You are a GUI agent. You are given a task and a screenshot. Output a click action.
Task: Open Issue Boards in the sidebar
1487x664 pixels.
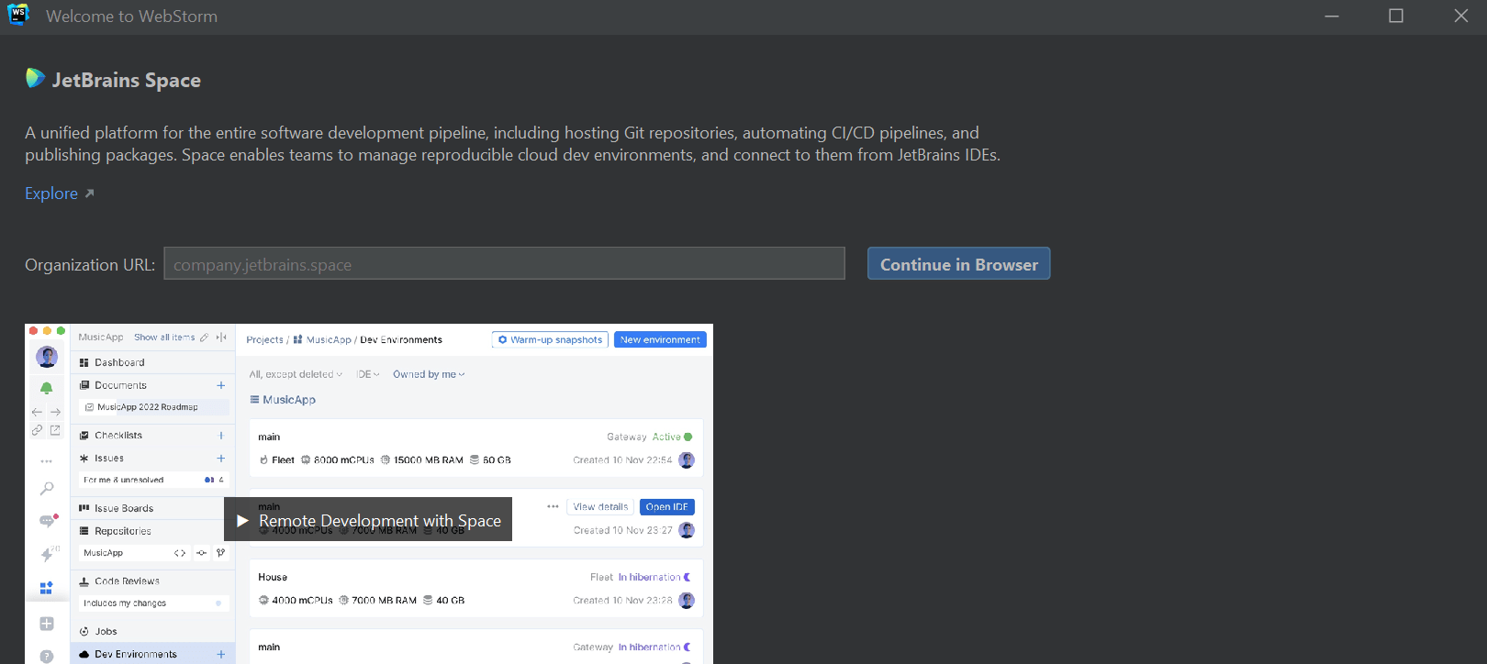point(124,508)
